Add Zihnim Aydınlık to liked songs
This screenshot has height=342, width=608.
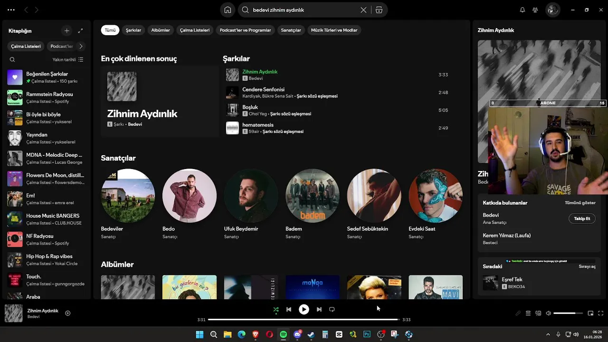[67, 313]
